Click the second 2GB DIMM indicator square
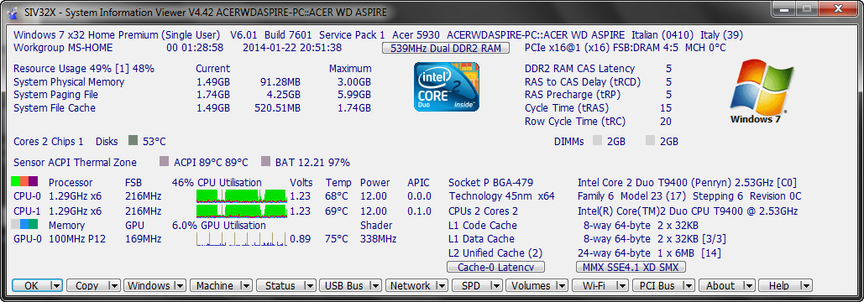This screenshot has width=864, height=302. 650,141
